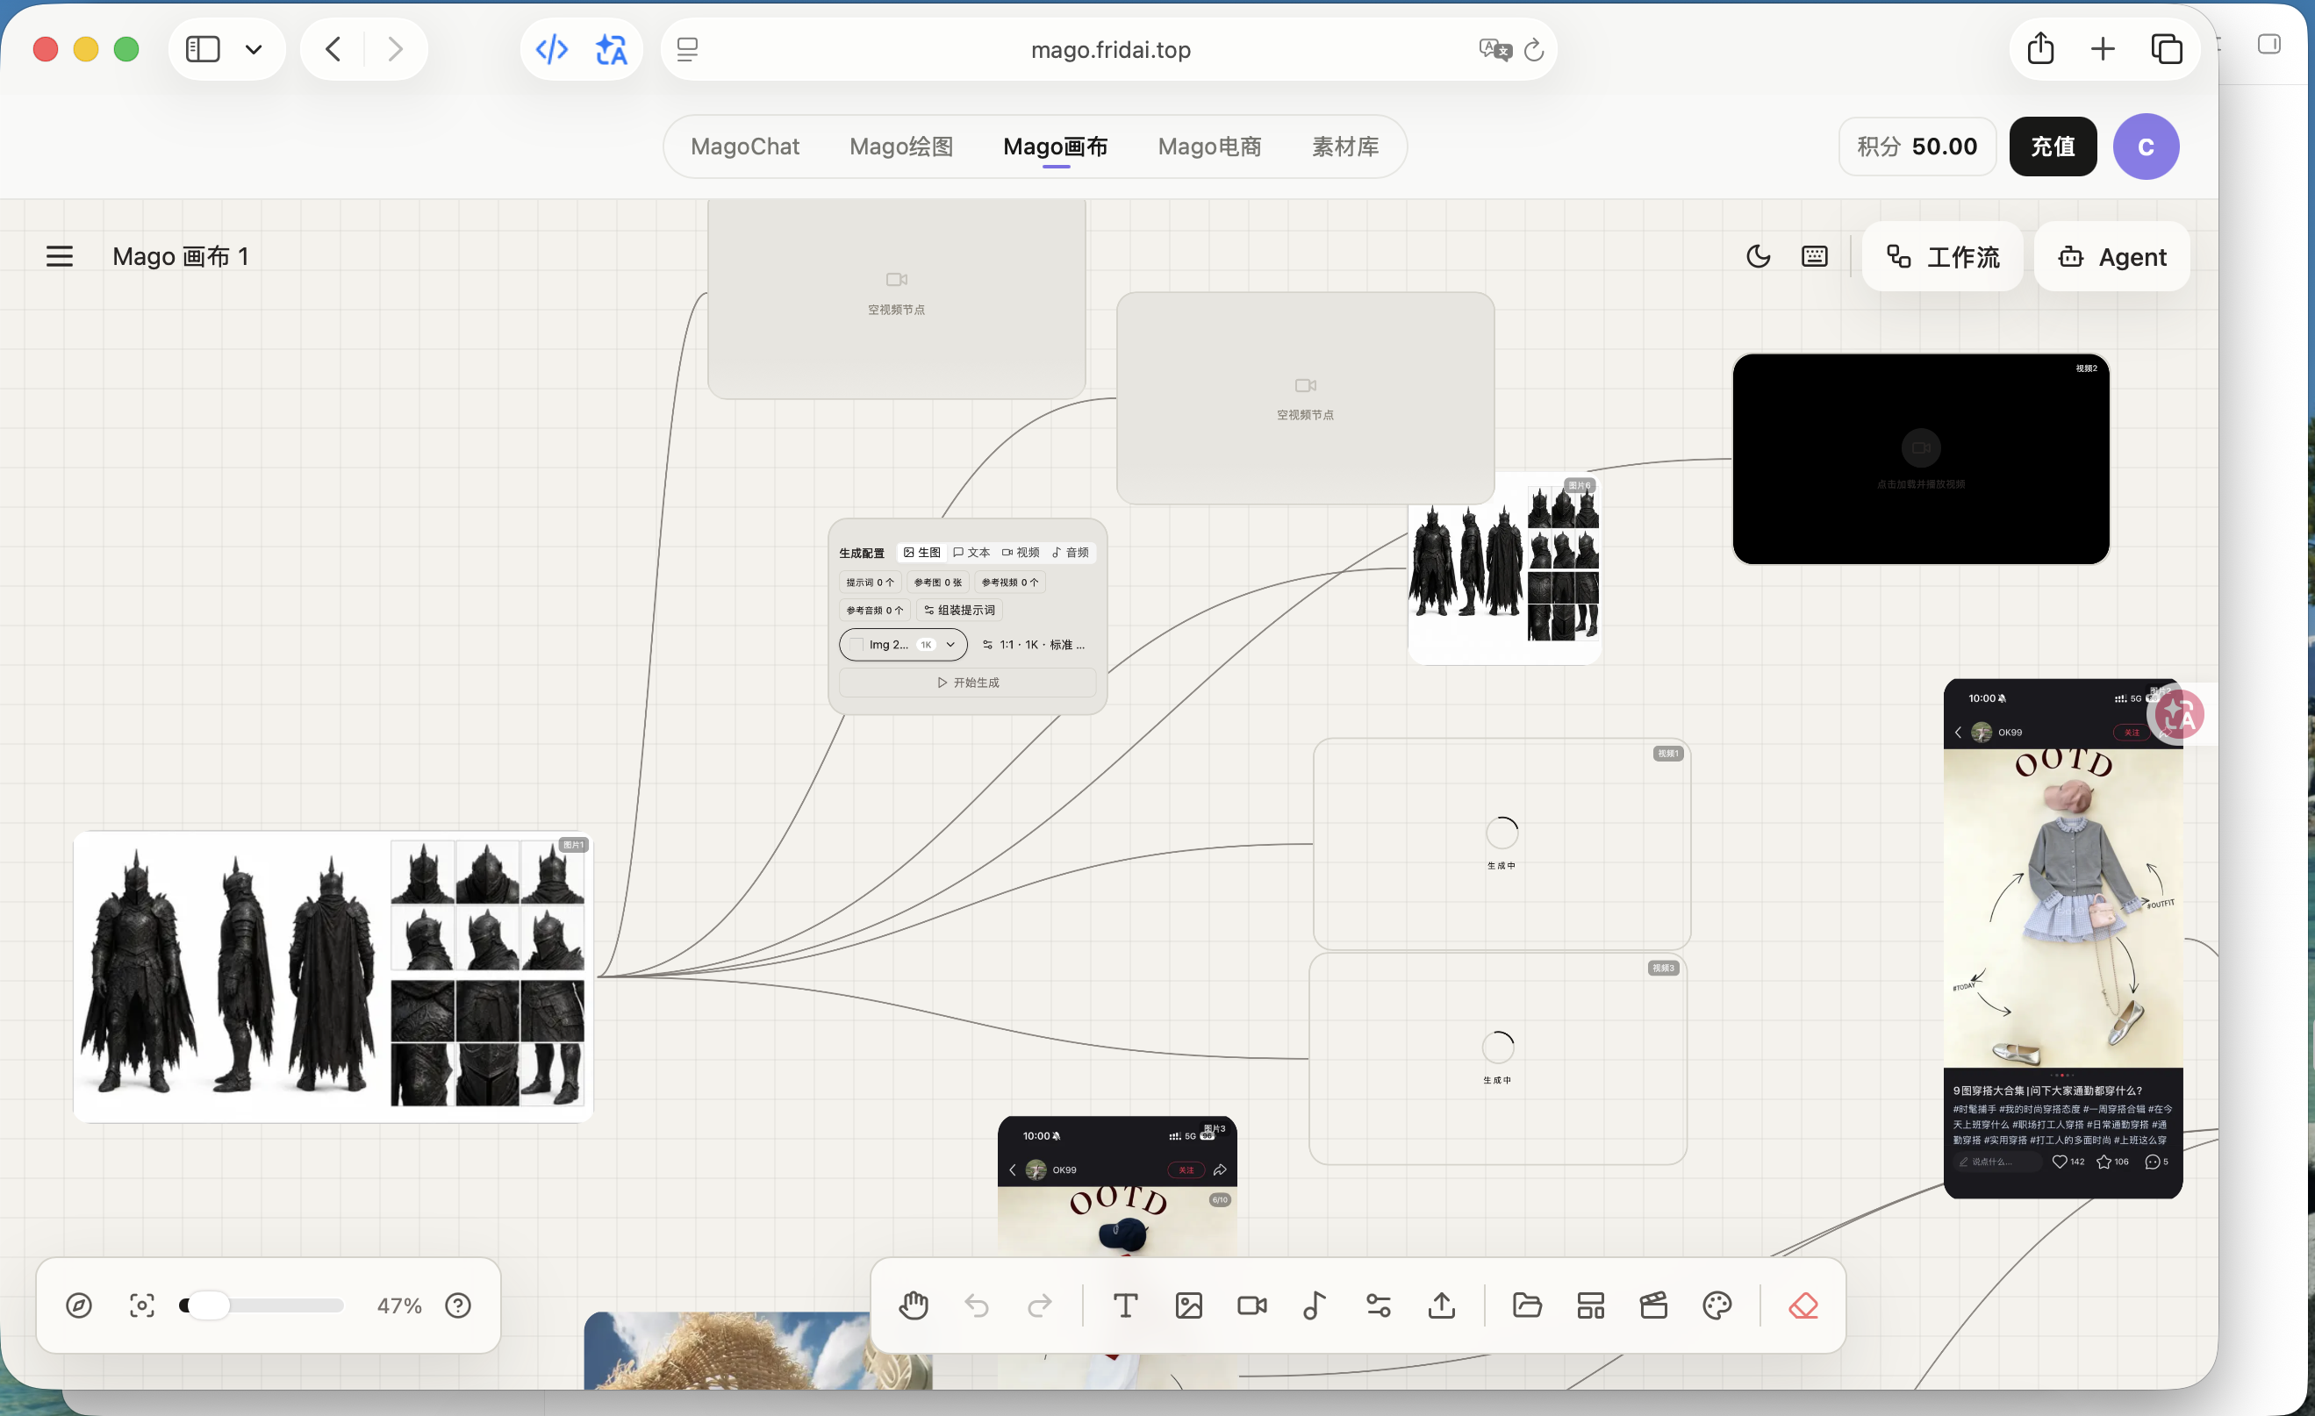Add an audio note node
2315x1416 pixels.
[1315, 1305]
